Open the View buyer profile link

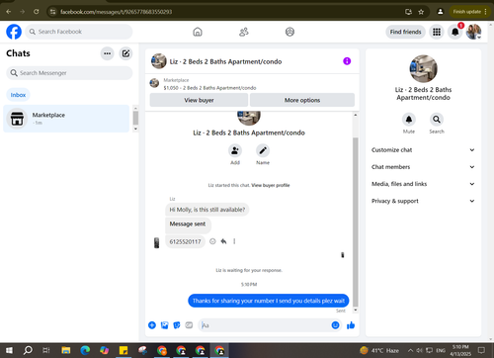pyautogui.click(x=271, y=185)
